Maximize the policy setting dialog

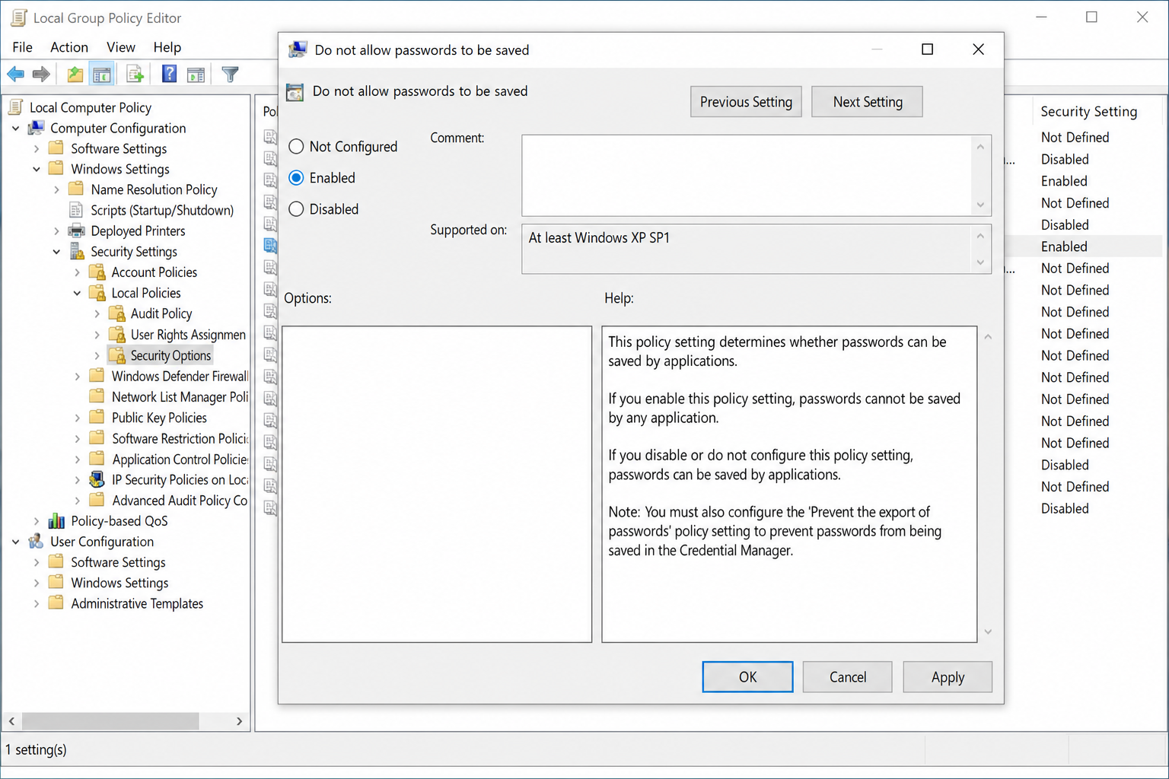pyautogui.click(x=927, y=49)
